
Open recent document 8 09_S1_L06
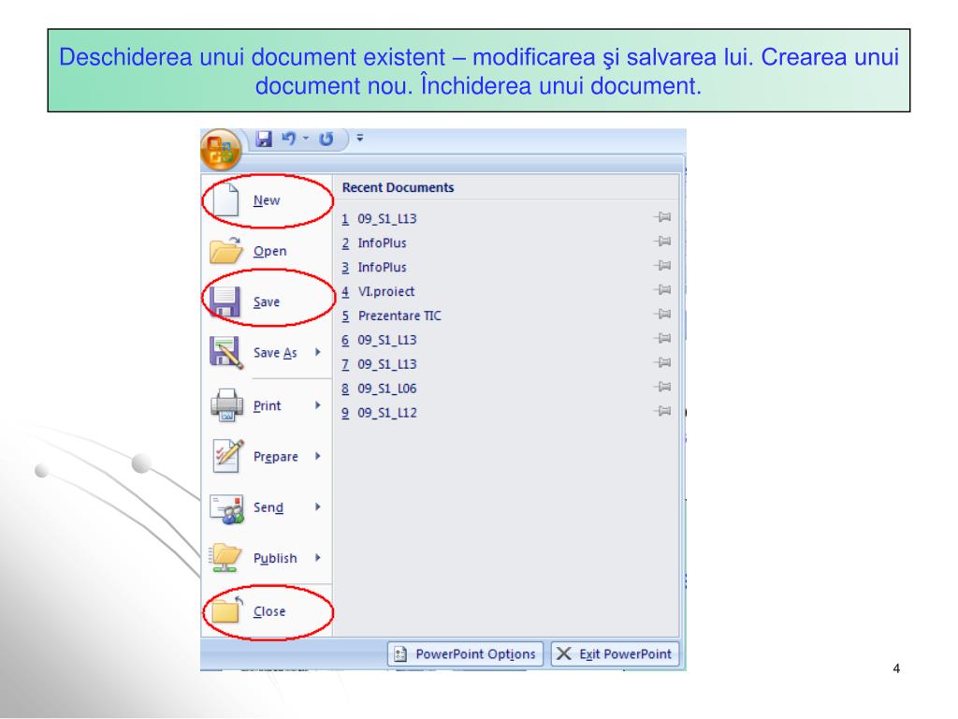pos(379,389)
